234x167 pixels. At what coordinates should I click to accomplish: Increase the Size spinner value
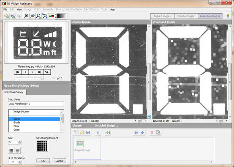pyautogui.click(x=19, y=142)
